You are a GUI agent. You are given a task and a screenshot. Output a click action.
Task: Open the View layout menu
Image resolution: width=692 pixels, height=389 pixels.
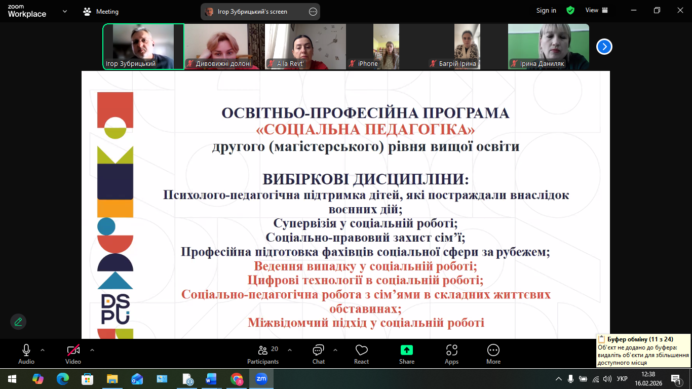(596, 11)
